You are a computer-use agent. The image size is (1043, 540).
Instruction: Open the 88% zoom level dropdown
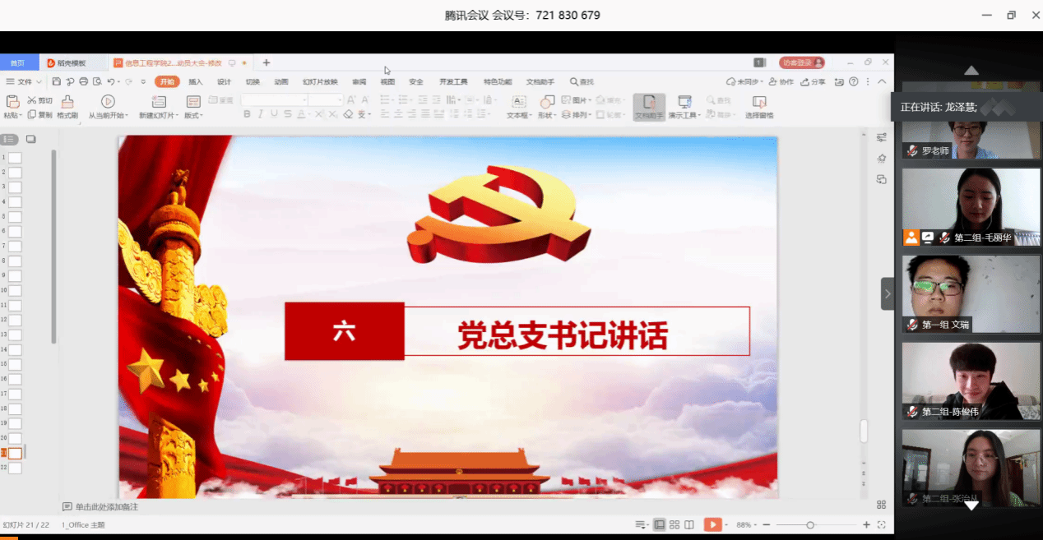pyautogui.click(x=745, y=524)
